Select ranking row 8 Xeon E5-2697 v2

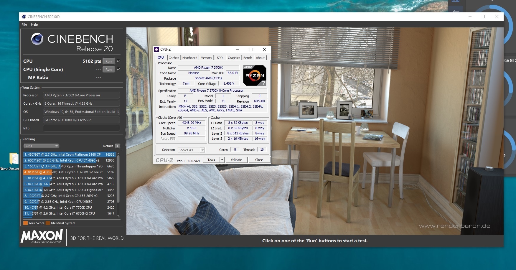[70, 196]
